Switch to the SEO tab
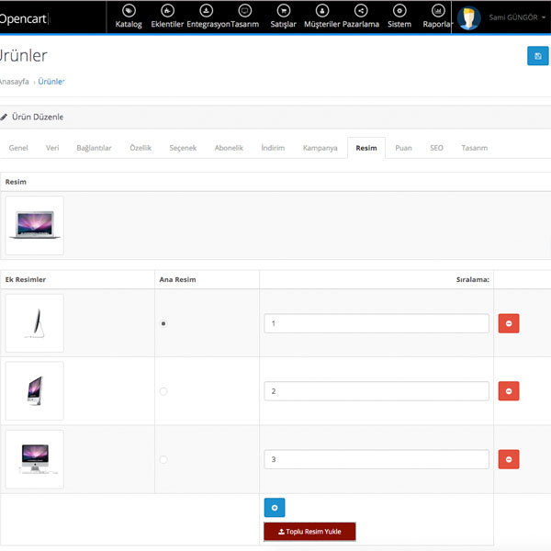The image size is (551, 551). click(436, 148)
